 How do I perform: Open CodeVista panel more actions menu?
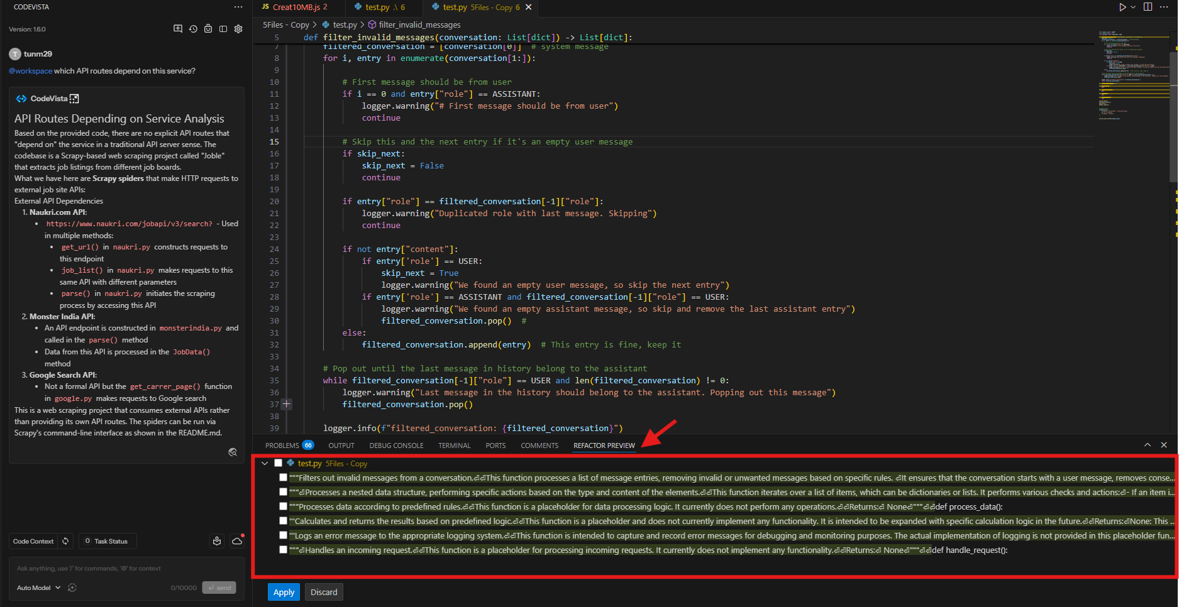(238, 7)
